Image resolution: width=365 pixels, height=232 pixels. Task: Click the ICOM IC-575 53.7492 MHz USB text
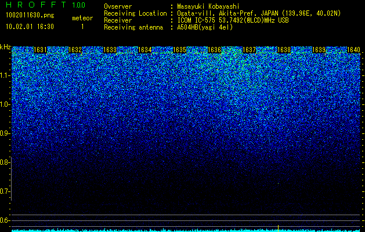point(233,20)
